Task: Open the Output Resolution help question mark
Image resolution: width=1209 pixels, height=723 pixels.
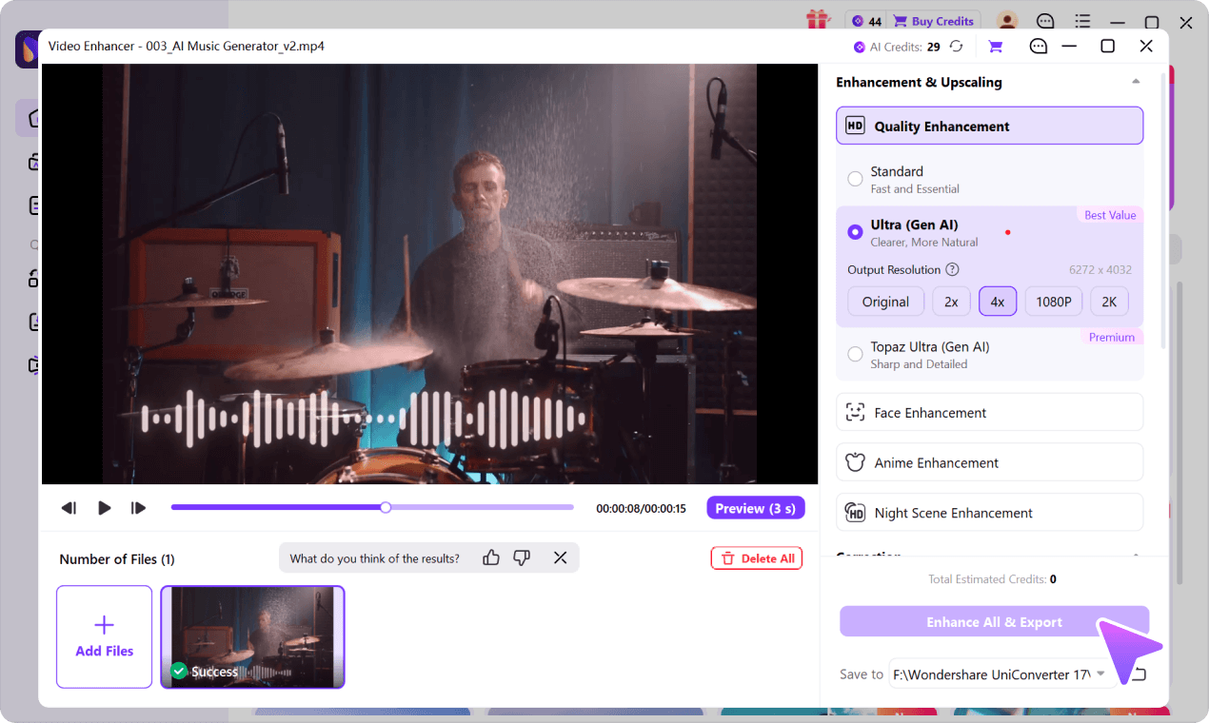Action: (x=952, y=270)
